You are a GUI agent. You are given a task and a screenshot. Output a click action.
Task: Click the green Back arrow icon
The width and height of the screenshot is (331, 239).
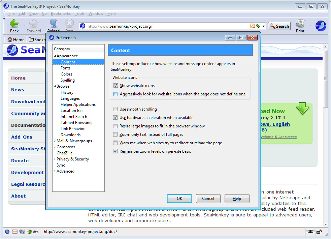coord(14,23)
